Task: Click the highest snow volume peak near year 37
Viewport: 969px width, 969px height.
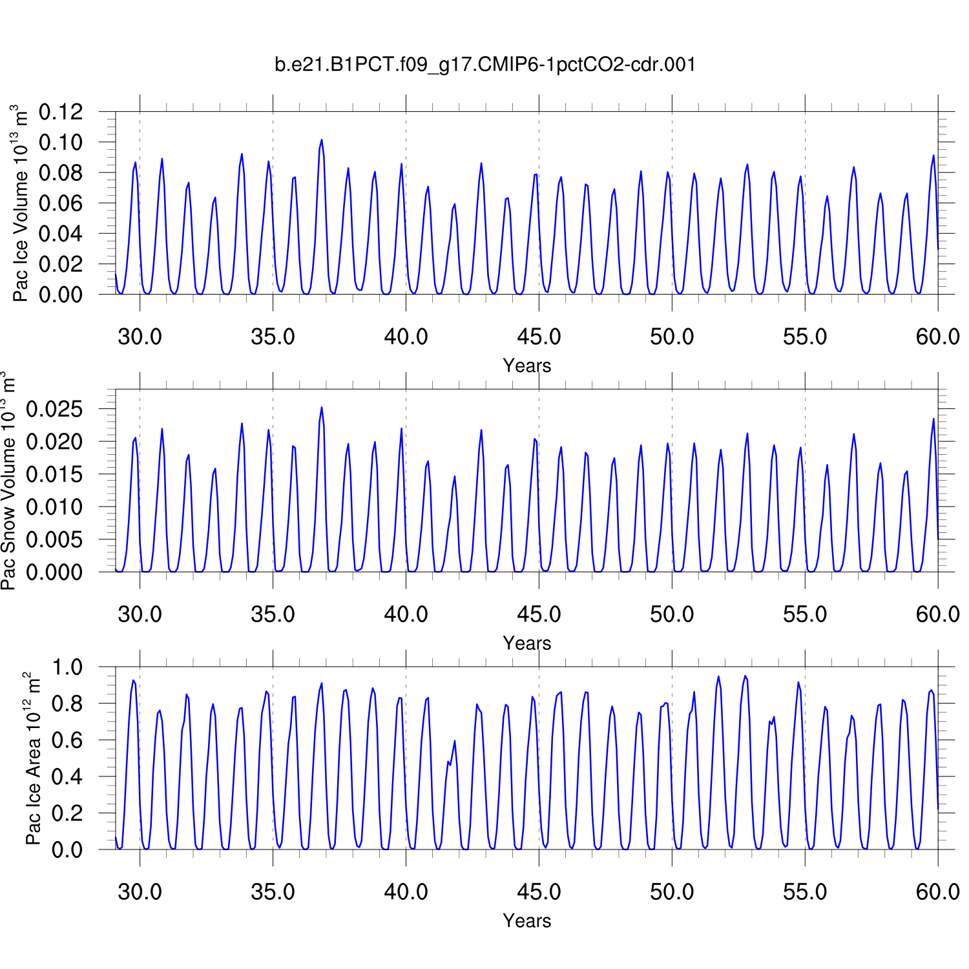Action: click(322, 408)
